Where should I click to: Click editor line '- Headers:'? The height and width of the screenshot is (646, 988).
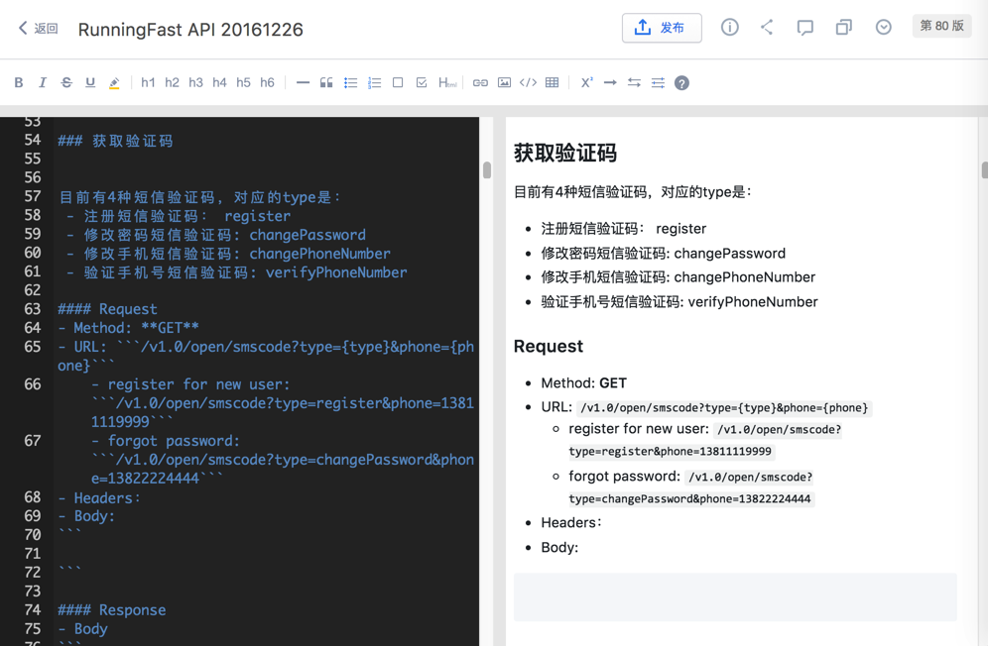pyautogui.click(x=99, y=498)
